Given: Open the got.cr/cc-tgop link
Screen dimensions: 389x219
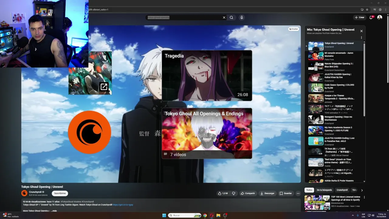Looking at the screenshot, I should (x=123, y=205).
